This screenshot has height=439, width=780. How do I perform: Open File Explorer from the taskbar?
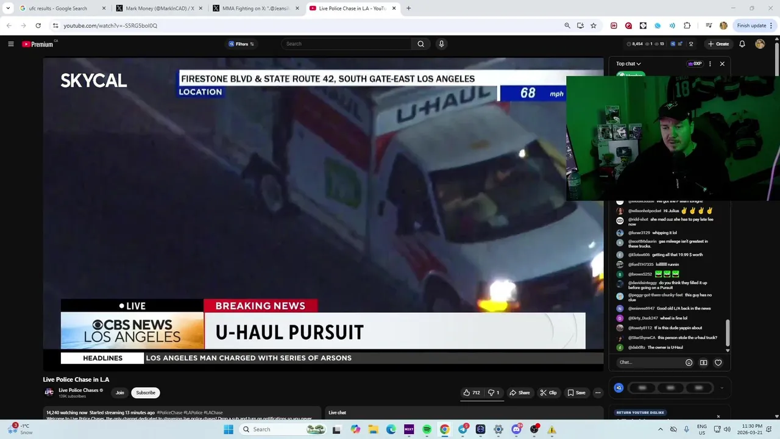pyautogui.click(x=373, y=429)
